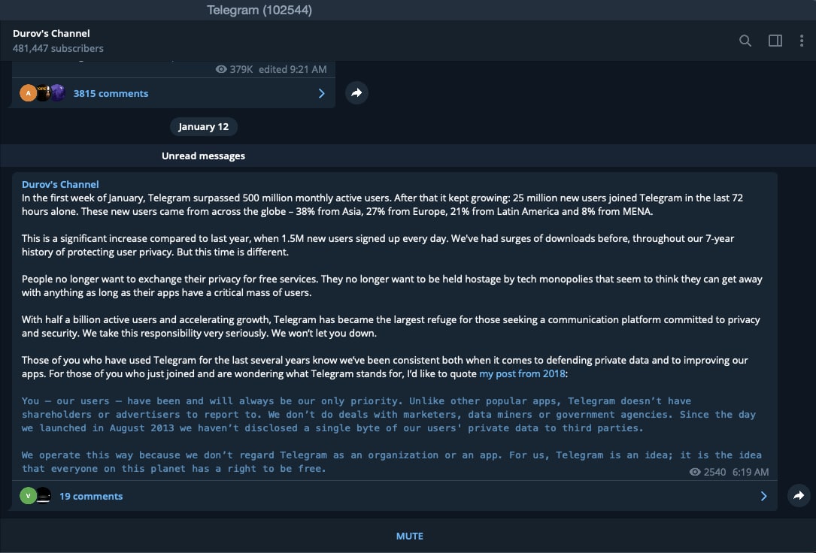Select the monospace quote starting 'You — our users'
The image size is (816, 553).
click(x=389, y=414)
